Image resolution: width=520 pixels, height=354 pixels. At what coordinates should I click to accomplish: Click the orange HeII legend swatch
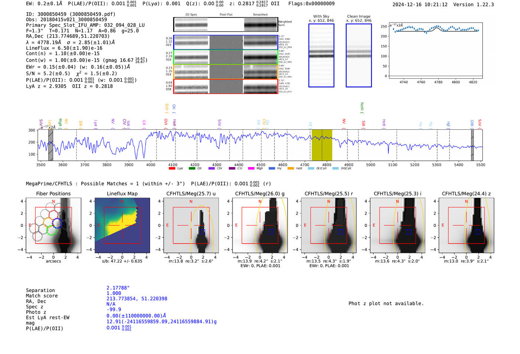[x=291, y=168]
